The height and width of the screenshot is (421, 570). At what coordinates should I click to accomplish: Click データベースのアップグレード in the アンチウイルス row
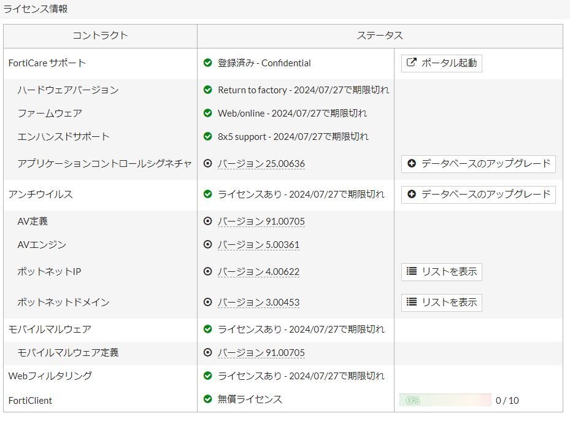(478, 195)
